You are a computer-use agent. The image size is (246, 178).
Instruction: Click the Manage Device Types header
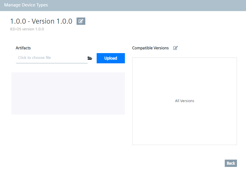tap(26, 5)
